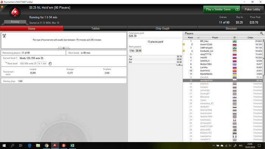The image size is (265, 149).
Task: Select highlighted wrestler9191 row
Action: click(x=223, y=81)
